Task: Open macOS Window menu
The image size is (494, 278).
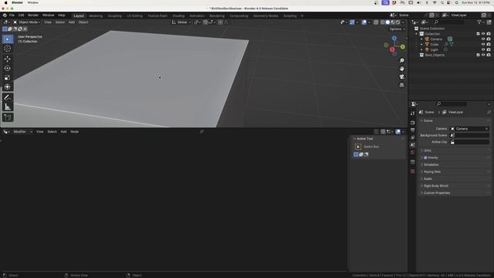Action: (32, 2)
